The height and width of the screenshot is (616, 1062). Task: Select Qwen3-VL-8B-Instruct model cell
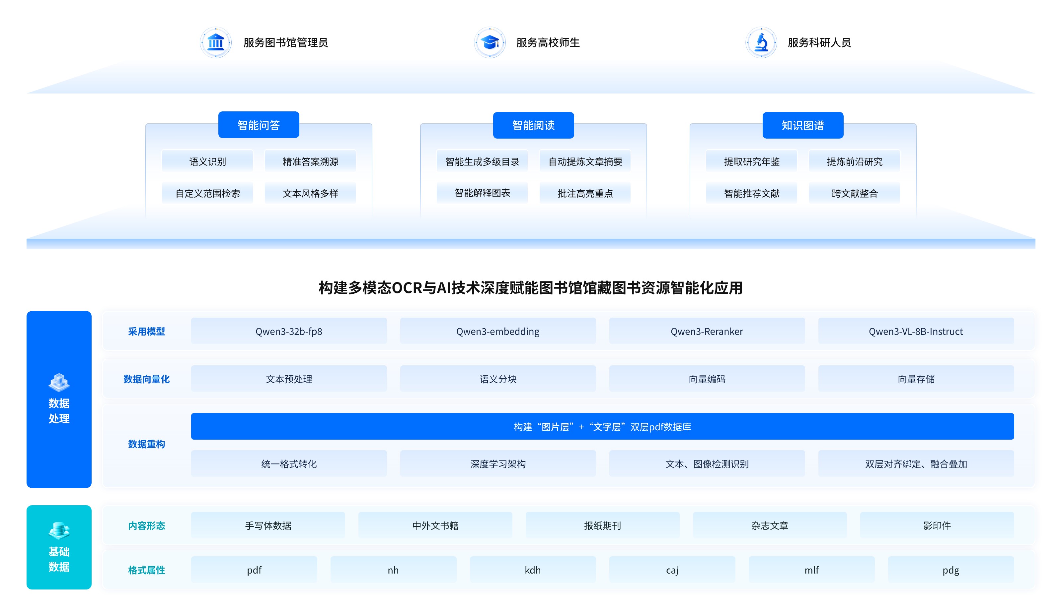916,331
